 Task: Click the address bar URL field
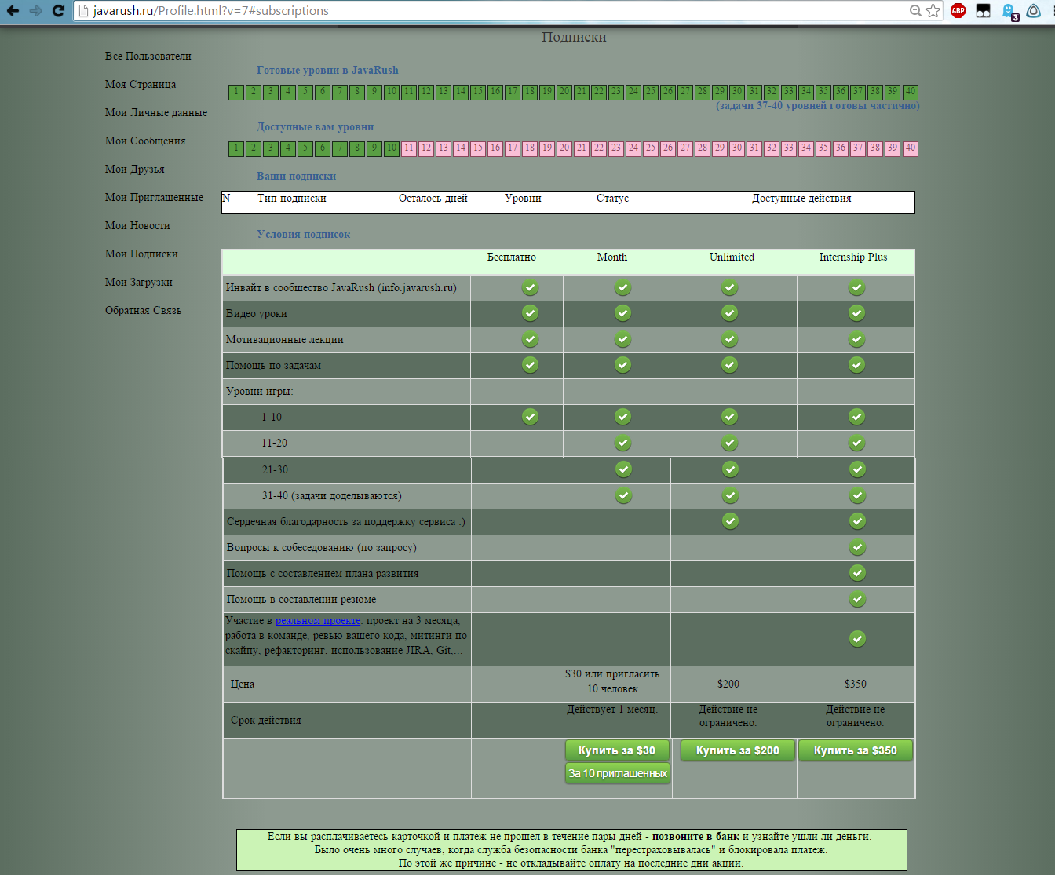(471, 11)
